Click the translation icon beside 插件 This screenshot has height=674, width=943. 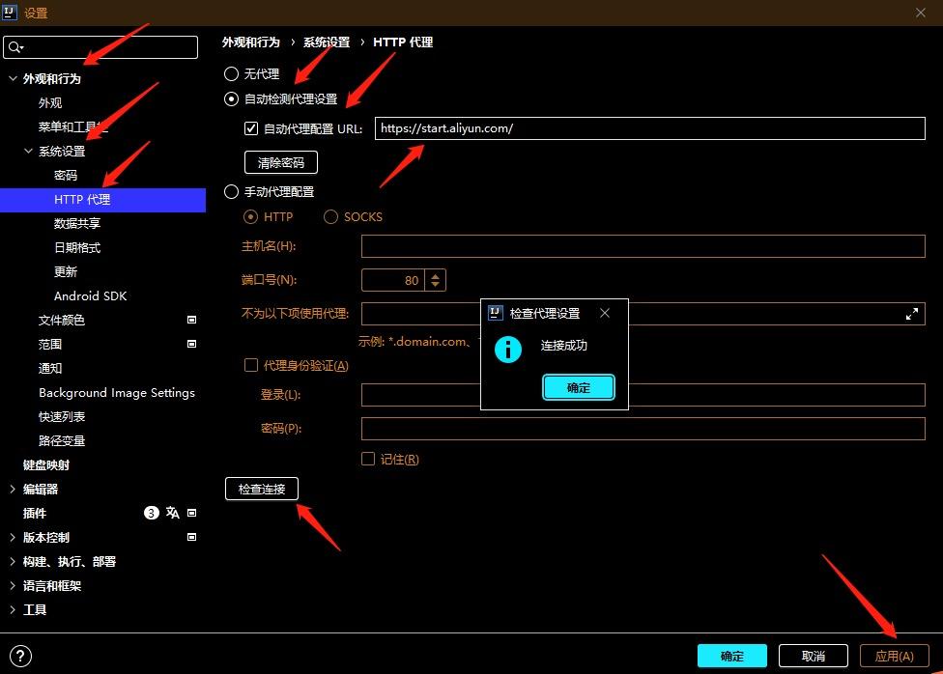pyautogui.click(x=173, y=513)
